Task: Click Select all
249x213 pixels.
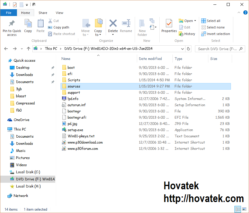Action: [x=211, y=21]
